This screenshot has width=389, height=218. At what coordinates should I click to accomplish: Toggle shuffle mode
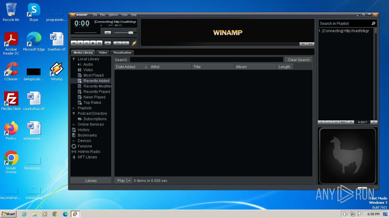118,43
